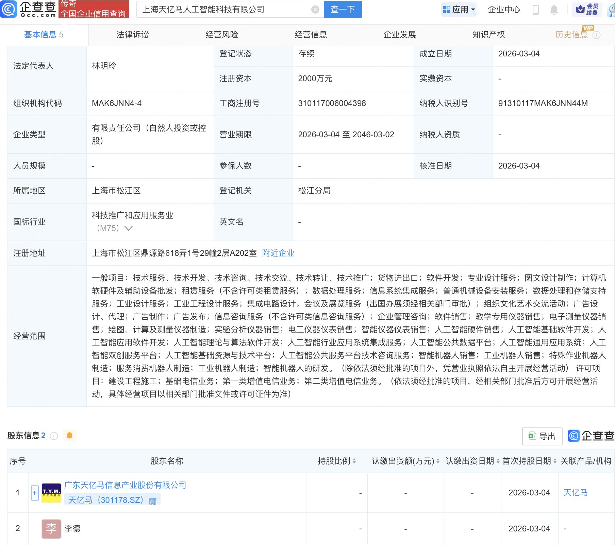Image resolution: width=615 pixels, height=545 pixels.
Task: Click the T.Y.M. company logo thumbnail
Action: coord(51,493)
